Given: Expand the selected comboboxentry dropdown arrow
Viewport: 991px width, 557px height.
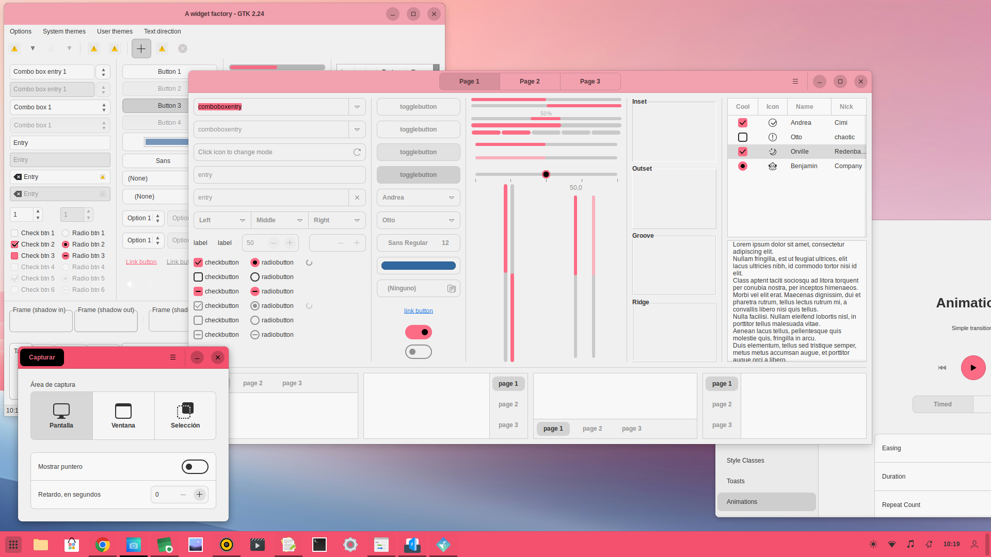Looking at the screenshot, I should pos(357,107).
